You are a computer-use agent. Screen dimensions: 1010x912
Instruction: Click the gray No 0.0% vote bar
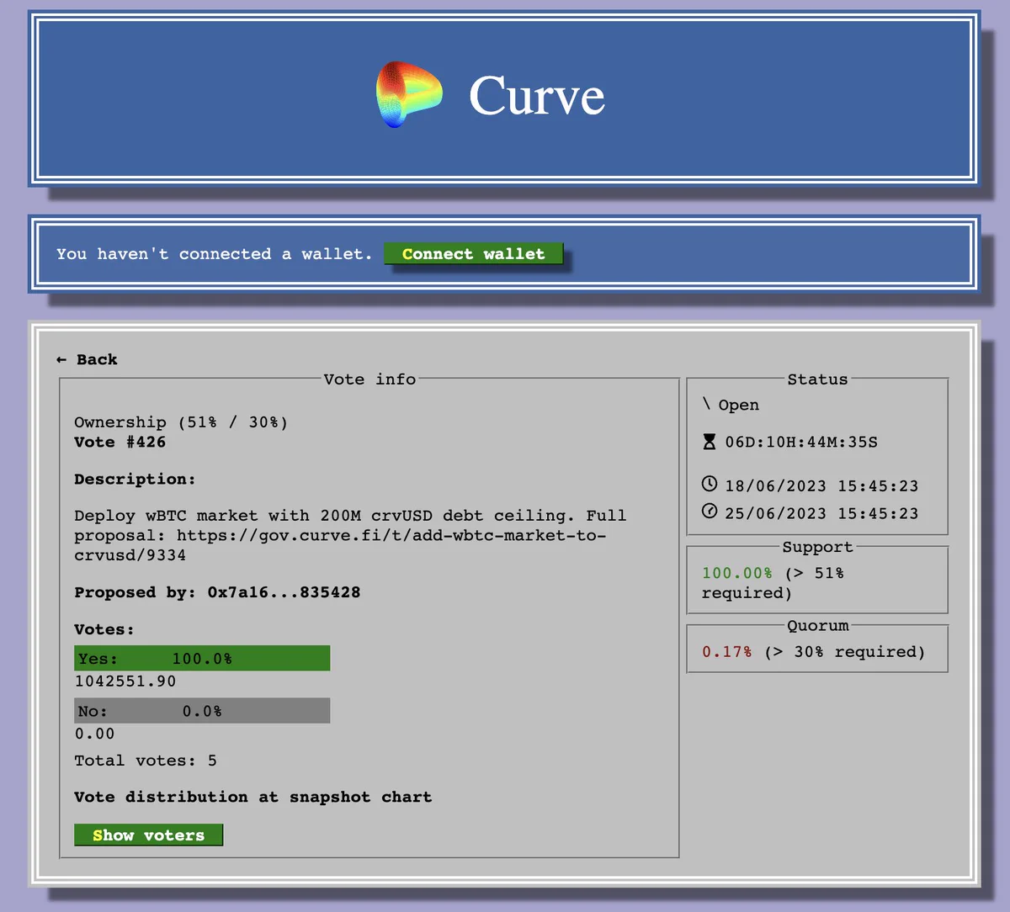point(202,710)
